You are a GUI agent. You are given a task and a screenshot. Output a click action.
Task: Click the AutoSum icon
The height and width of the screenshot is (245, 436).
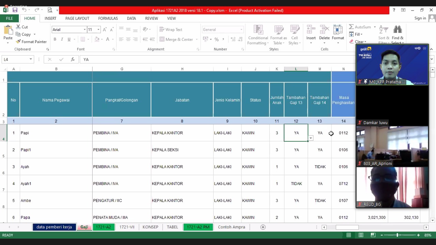pyautogui.click(x=360, y=27)
